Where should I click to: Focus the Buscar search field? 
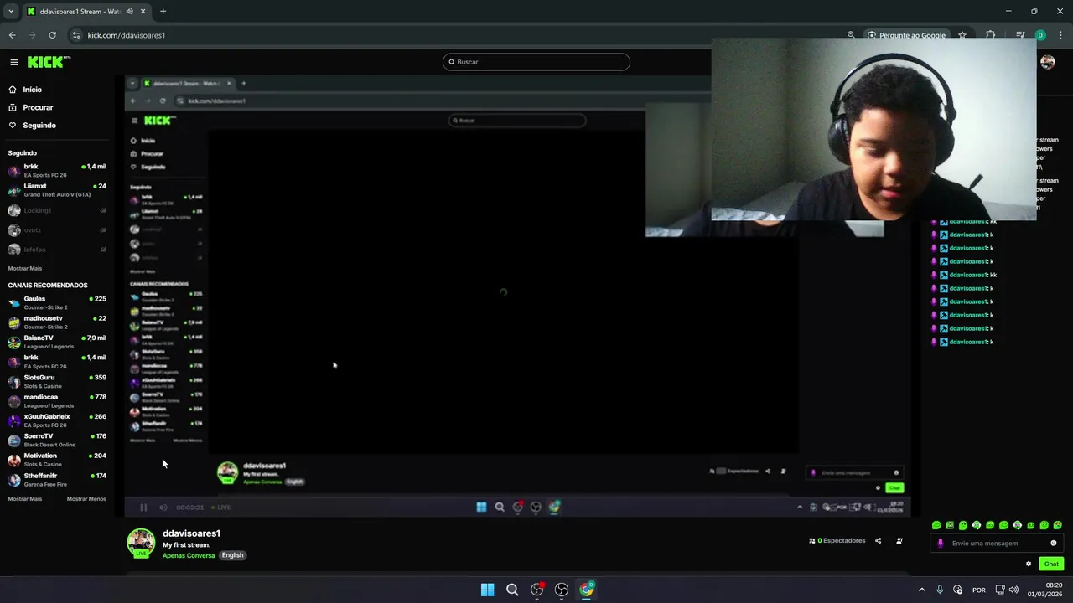tap(536, 62)
